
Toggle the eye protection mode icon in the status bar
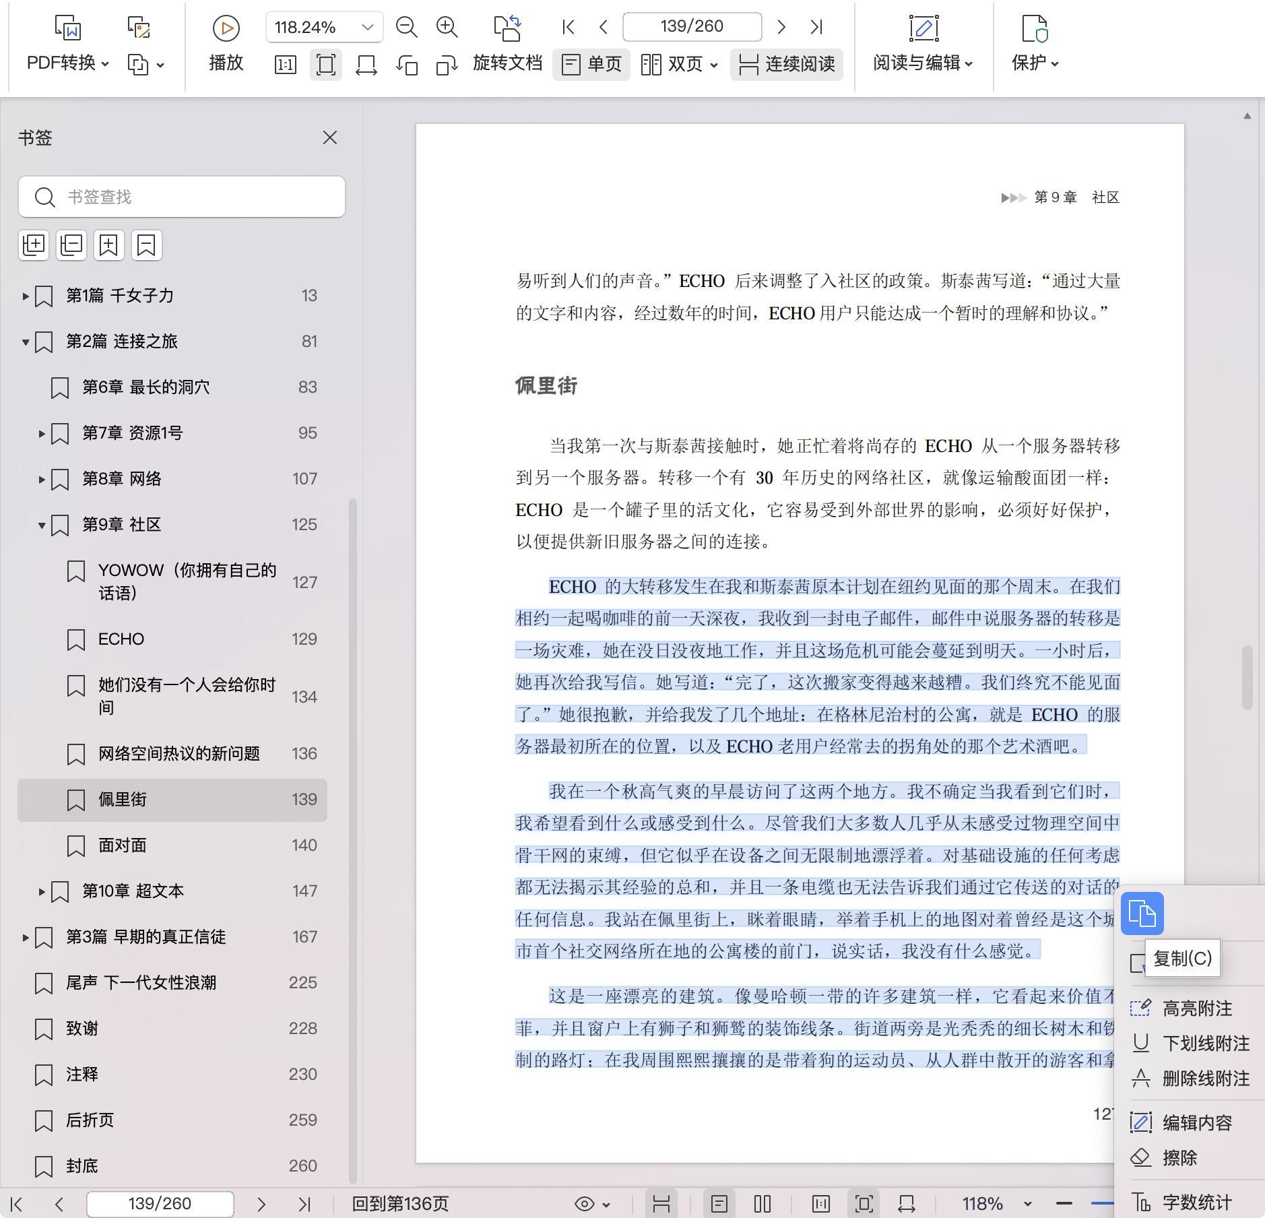(x=585, y=1203)
